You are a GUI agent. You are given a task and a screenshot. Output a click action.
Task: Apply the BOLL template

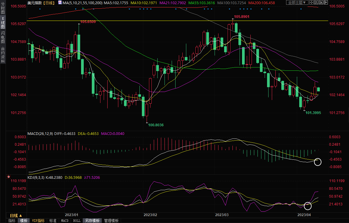click(77, 221)
